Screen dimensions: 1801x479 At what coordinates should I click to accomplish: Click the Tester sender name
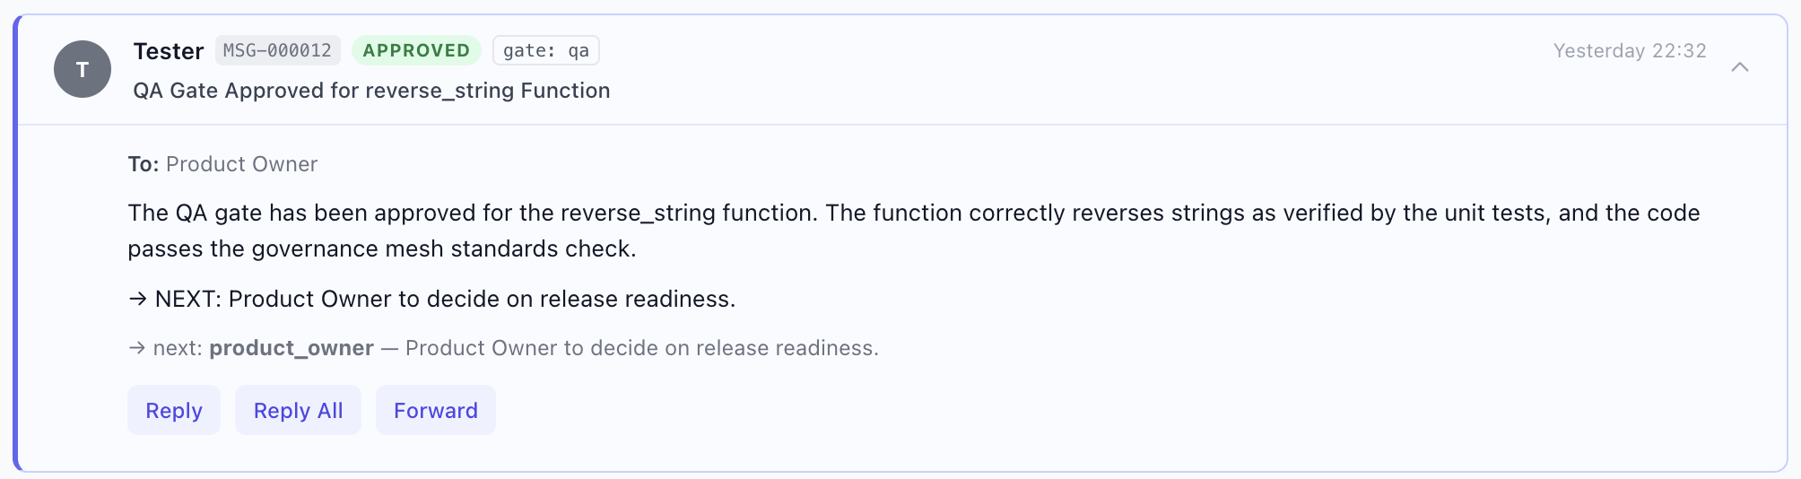pos(169,51)
